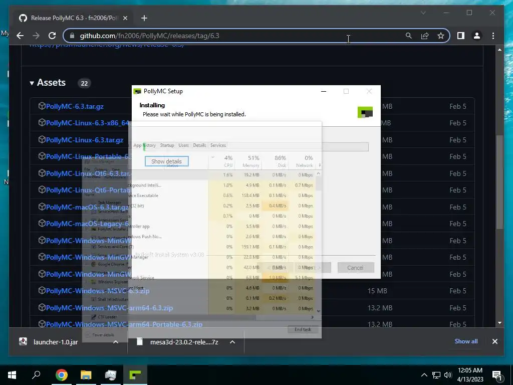Viewport: 513px width, 385px height.
Task: Open Windows taskbar search
Action: (x=36, y=375)
